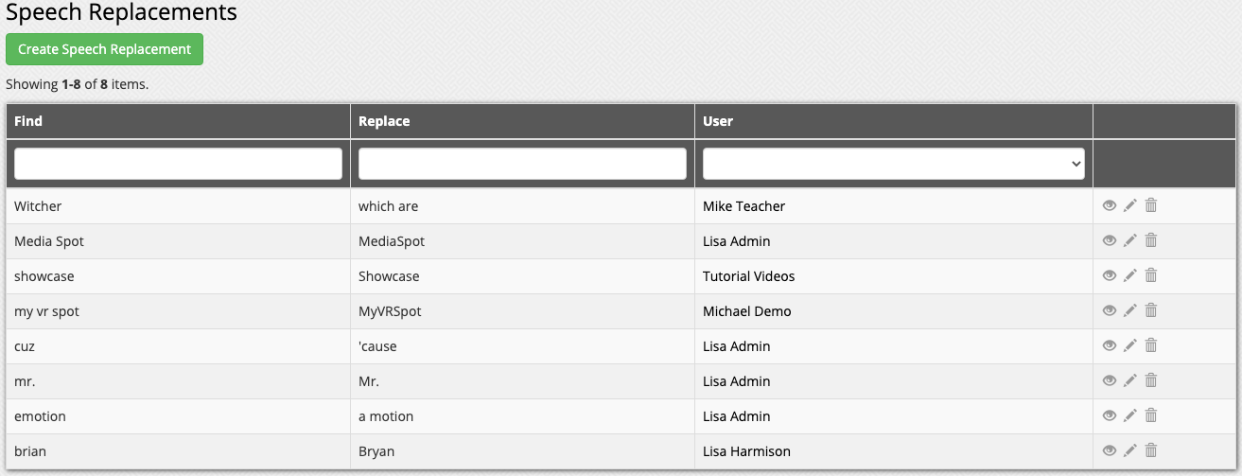This screenshot has width=1242, height=476.
Task: View the brian replacement details
Action: coord(1110,450)
